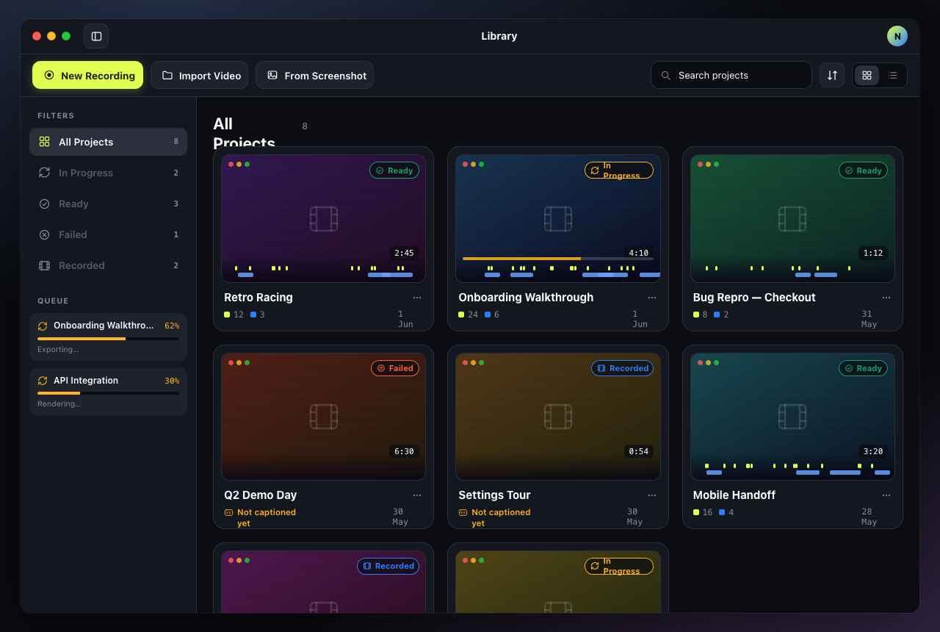This screenshot has height=632, width=940.
Task: Open Bug Repro — Checkout thumbnail
Action: coord(792,218)
